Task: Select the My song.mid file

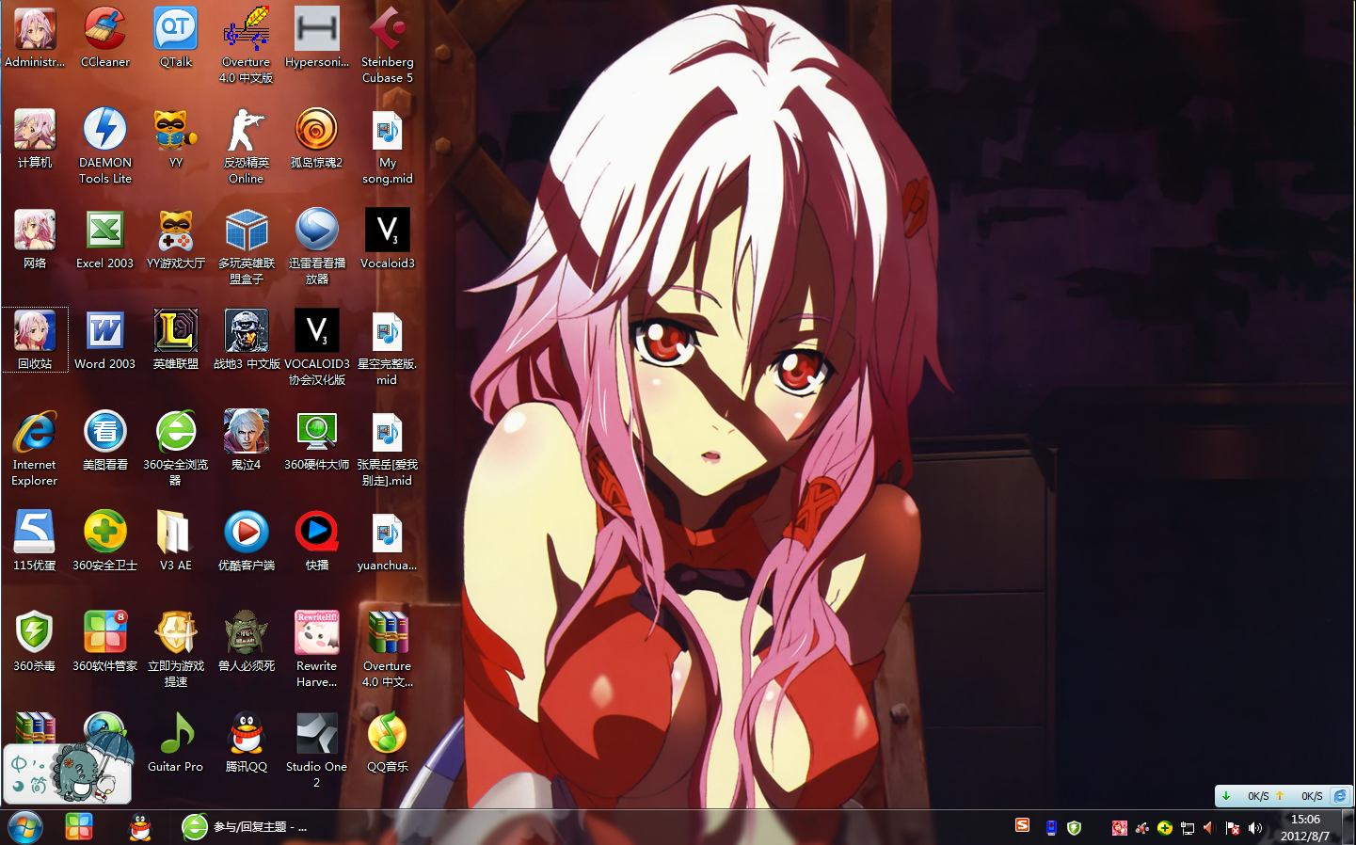Action: coord(388,146)
